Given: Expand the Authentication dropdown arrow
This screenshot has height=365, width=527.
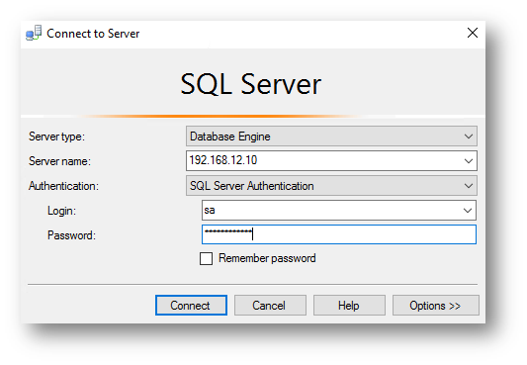Looking at the screenshot, I should click(469, 186).
